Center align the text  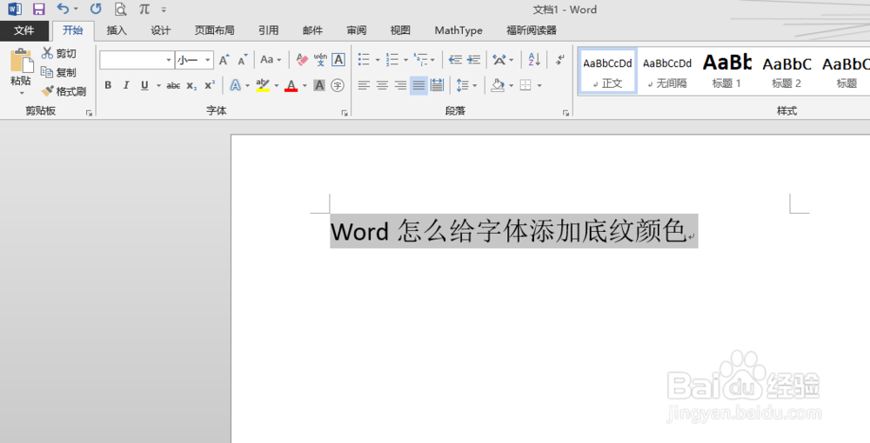click(x=382, y=85)
